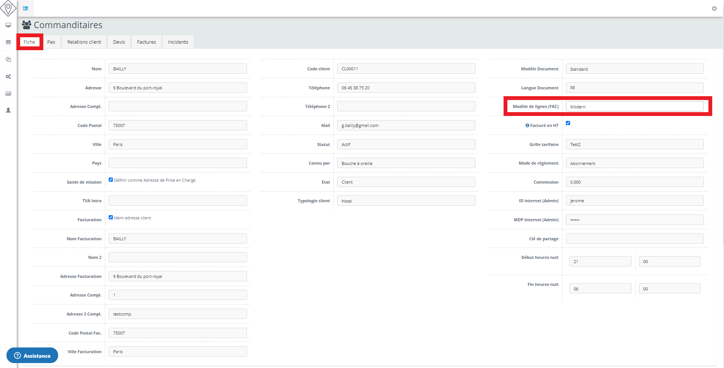
Task: Open the Mode de règlement dropdown
Action: (634, 163)
